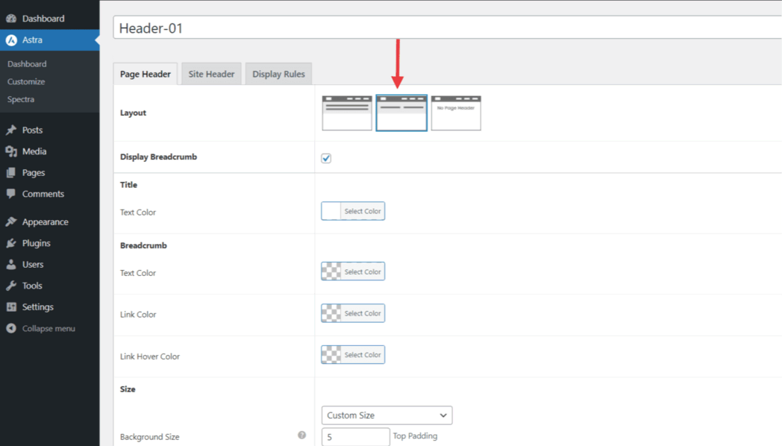Open Astra submenu Customize link
Screen dimensions: 782x446
(x=26, y=82)
